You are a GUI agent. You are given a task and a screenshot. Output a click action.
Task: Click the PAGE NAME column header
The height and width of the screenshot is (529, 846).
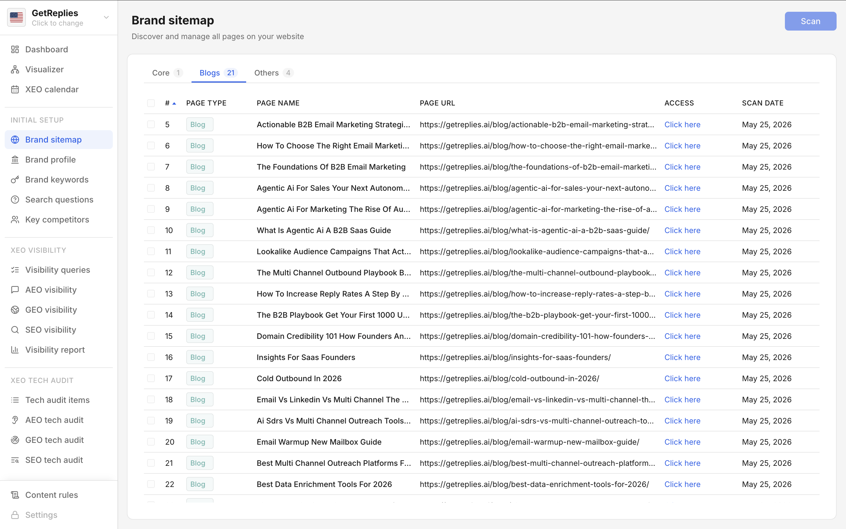pyautogui.click(x=278, y=103)
